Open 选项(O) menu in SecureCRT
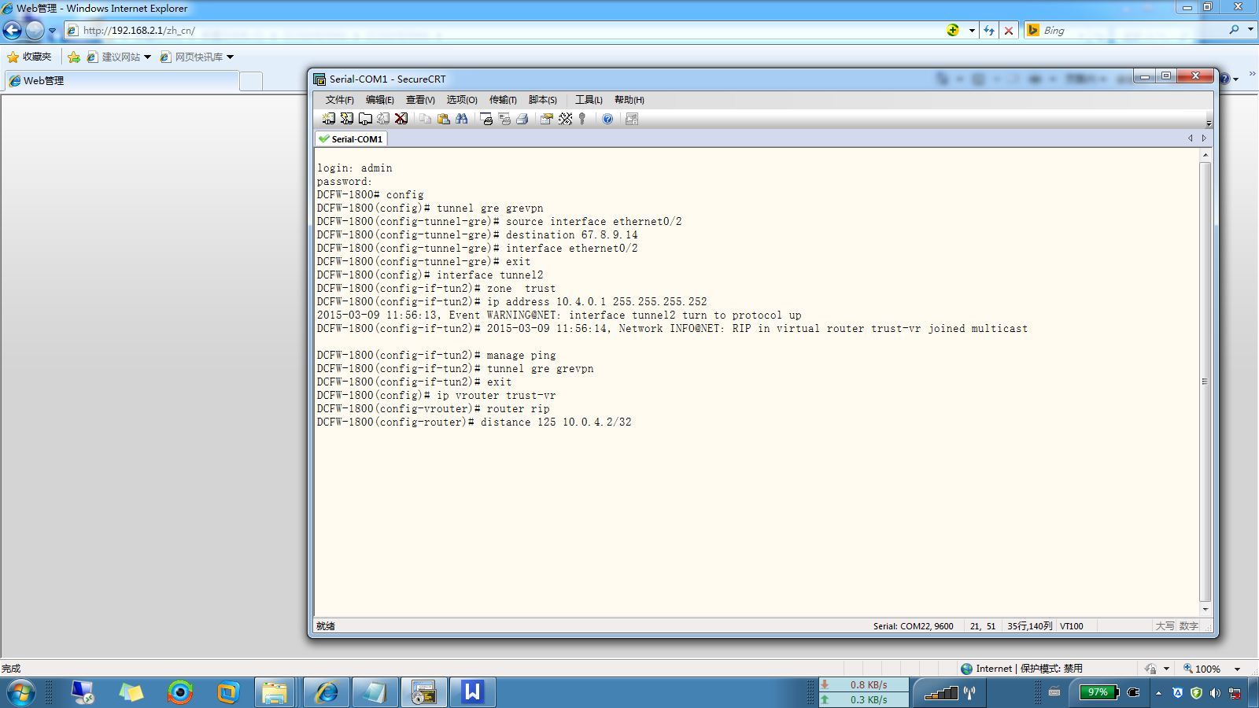 coord(462,100)
